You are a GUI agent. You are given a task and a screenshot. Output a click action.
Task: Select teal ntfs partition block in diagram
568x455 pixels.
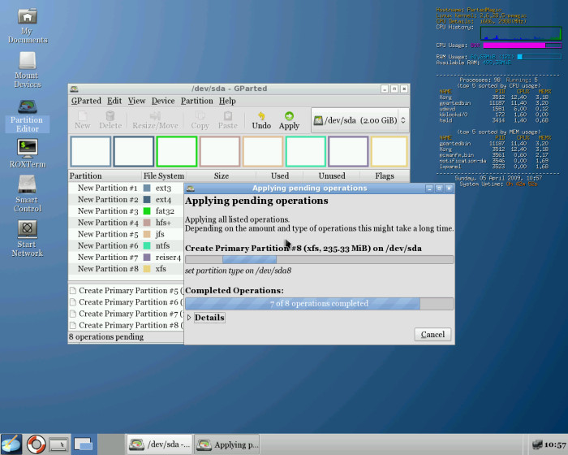[x=306, y=152]
